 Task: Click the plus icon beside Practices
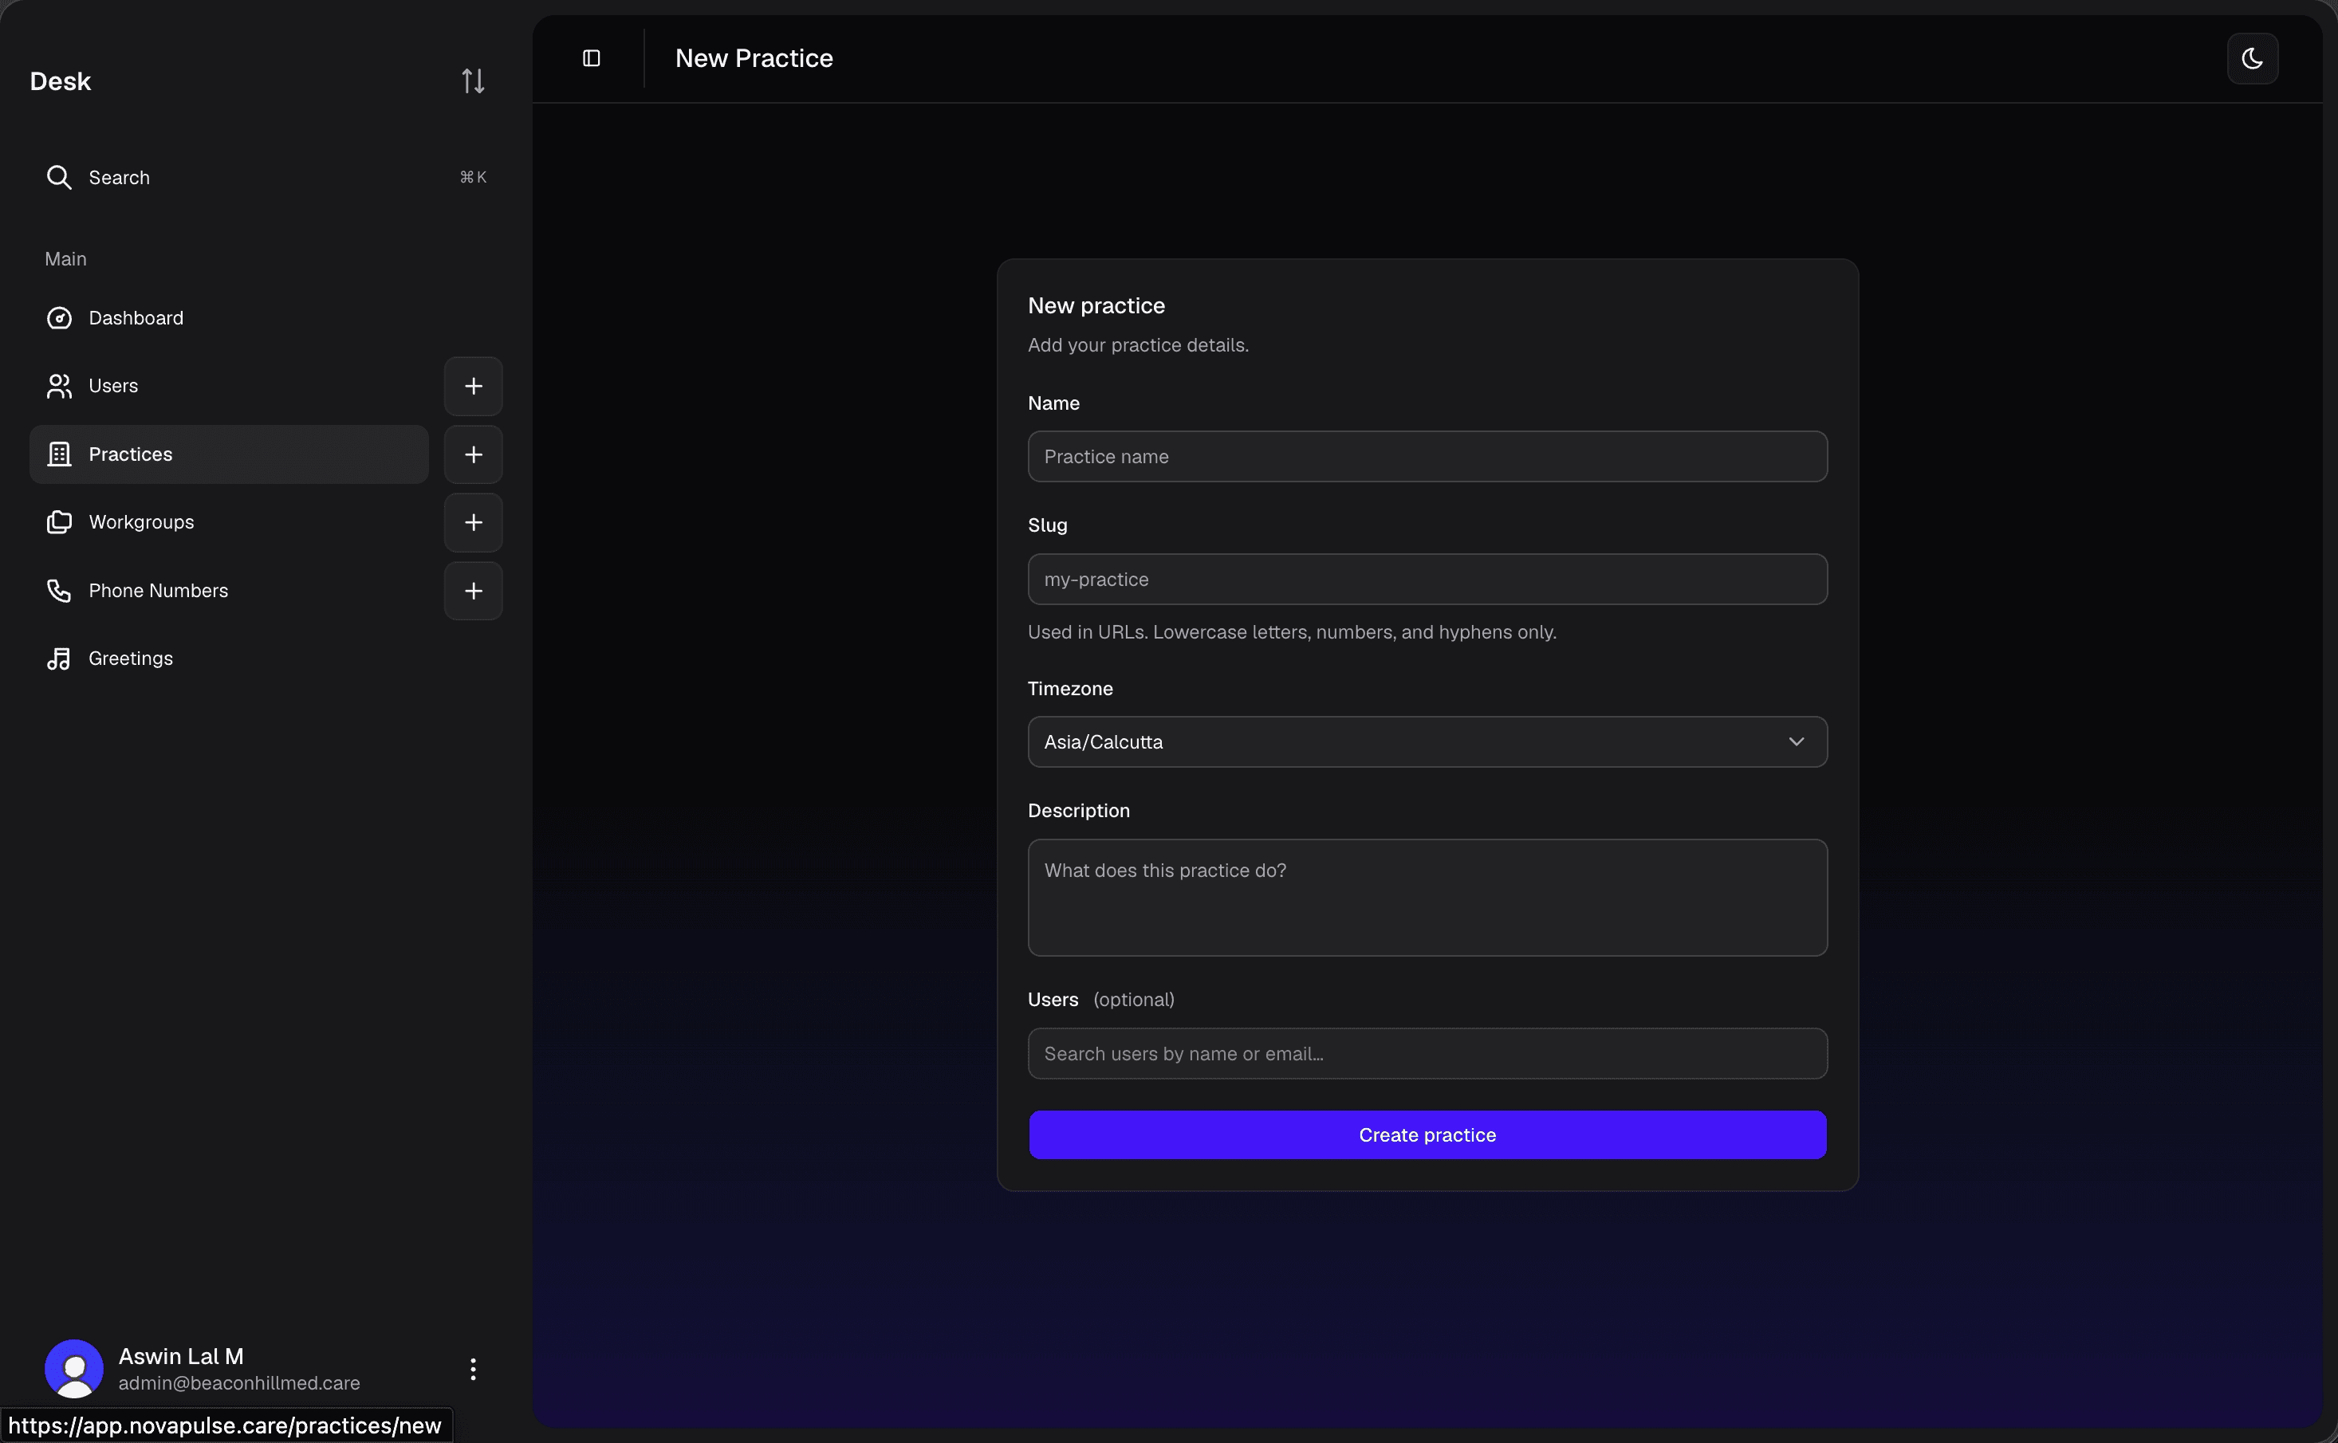tap(474, 454)
